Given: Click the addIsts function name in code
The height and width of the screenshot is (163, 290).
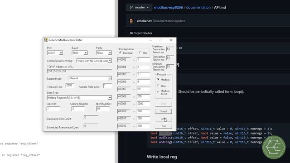Looking at the screenshot, I should [x=165, y=138].
